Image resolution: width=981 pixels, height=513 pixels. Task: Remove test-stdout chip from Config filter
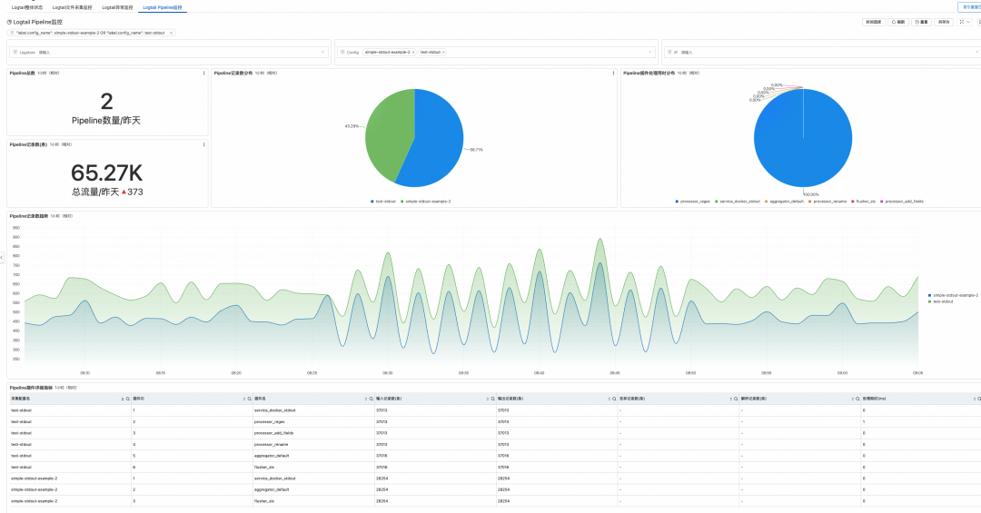443,52
